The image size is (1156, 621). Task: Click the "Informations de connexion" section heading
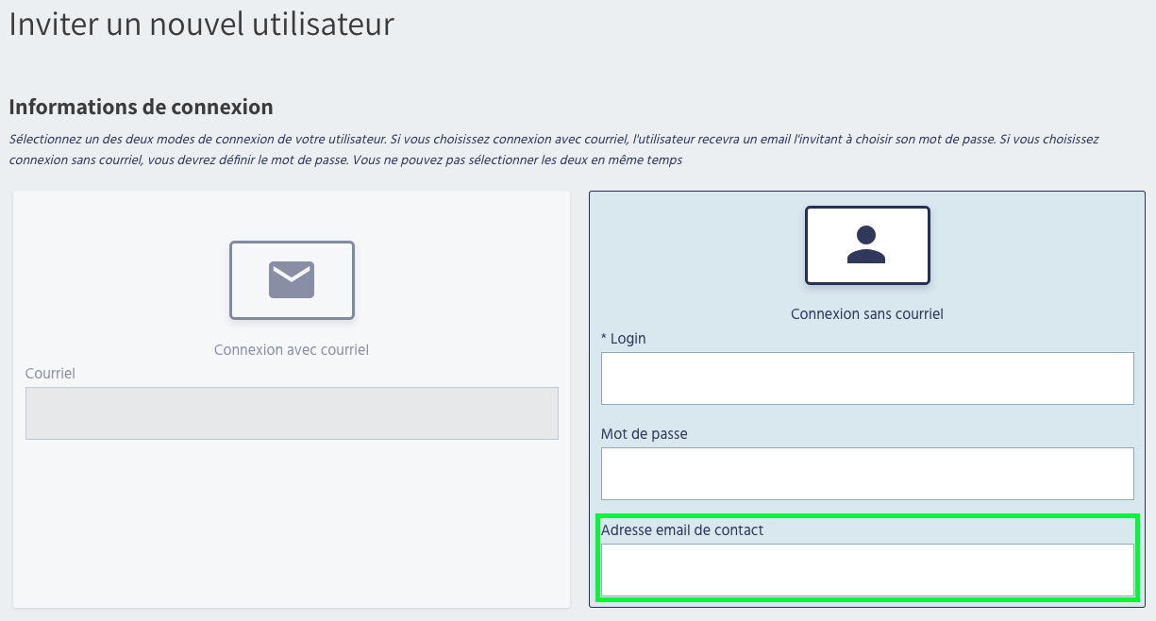pyautogui.click(x=141, y=107)
